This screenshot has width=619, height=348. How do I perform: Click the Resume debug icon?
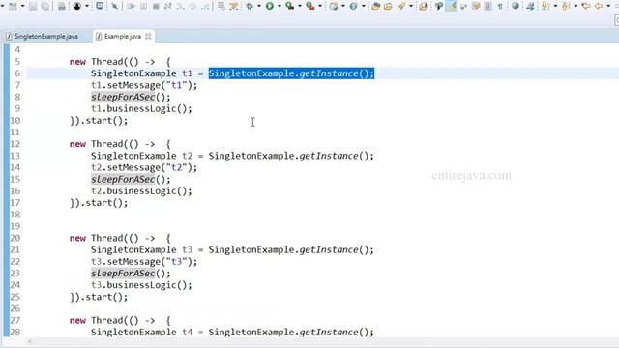[132, 6]
